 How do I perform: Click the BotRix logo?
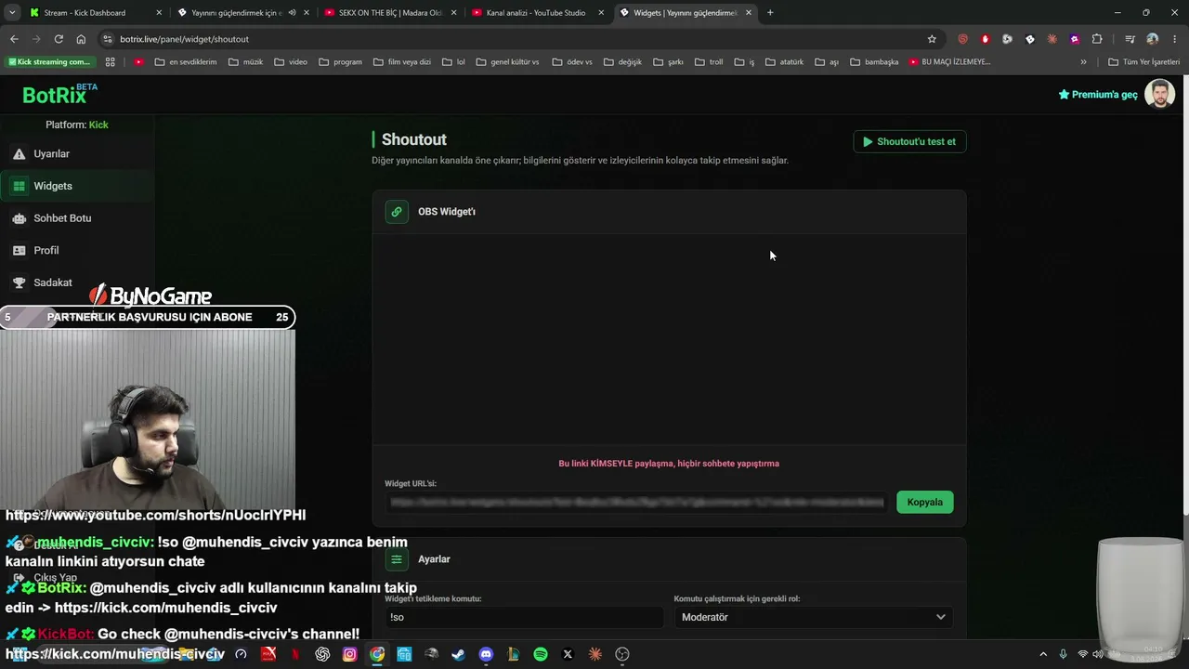coord(59,95)
